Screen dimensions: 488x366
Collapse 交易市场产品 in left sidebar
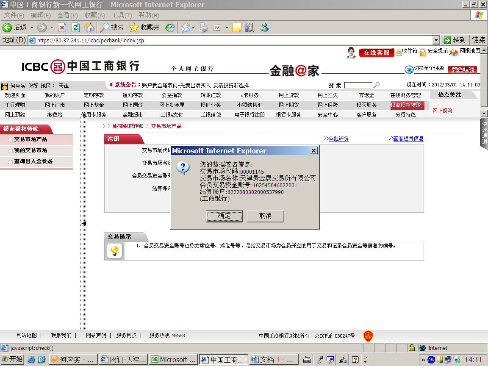(x=11, y=140)
